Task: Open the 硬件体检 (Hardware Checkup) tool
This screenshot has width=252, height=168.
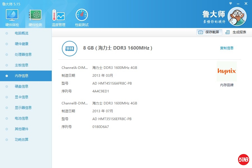Action: click(11, 15)
